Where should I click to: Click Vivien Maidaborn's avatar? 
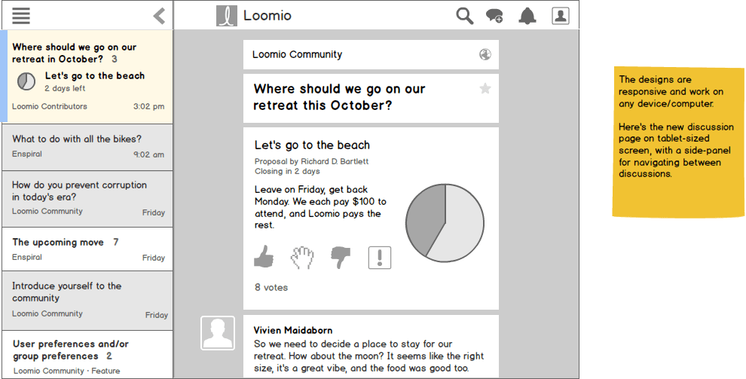pos(217,333)
